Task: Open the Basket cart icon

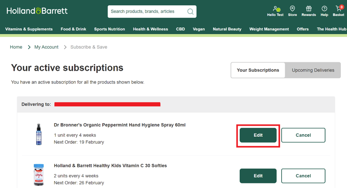Action: coord(339,9)
